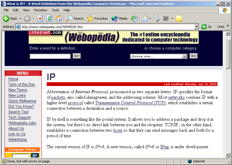The image size is (232, 165).
Task: Open the 'choose one...' category dropdown
Action: click(x=184, y=56)
